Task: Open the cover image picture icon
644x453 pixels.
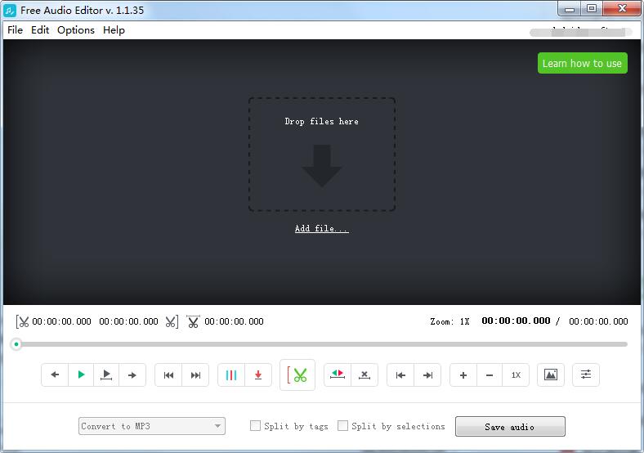Action: point(551,375)
